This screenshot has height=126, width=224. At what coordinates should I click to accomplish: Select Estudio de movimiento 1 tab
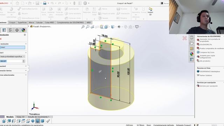(38, 117)
